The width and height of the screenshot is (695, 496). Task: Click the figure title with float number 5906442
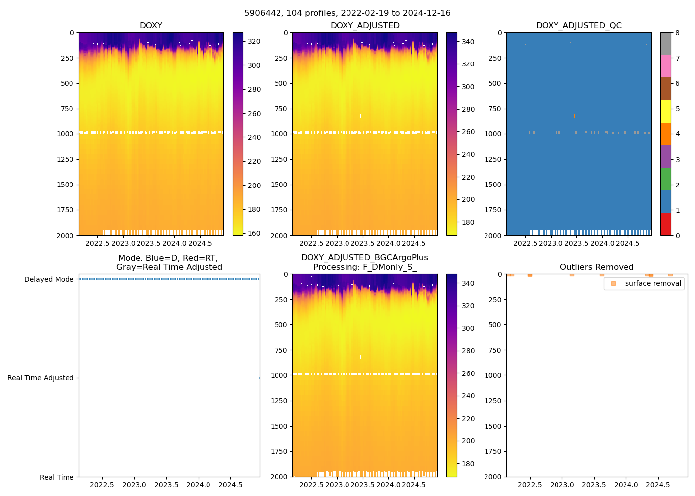coord(347,13)
